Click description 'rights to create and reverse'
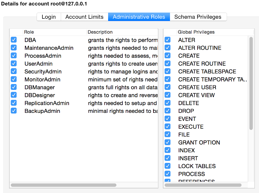Viewport: 259px width, 193px height. point(123,95)
